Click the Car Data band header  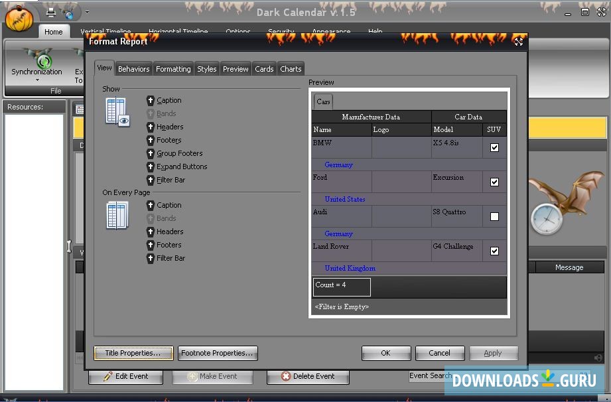click(x=469, y=117)
